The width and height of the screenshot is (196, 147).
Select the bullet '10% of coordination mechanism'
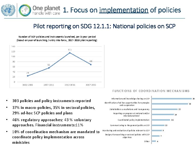pos(56,137)
